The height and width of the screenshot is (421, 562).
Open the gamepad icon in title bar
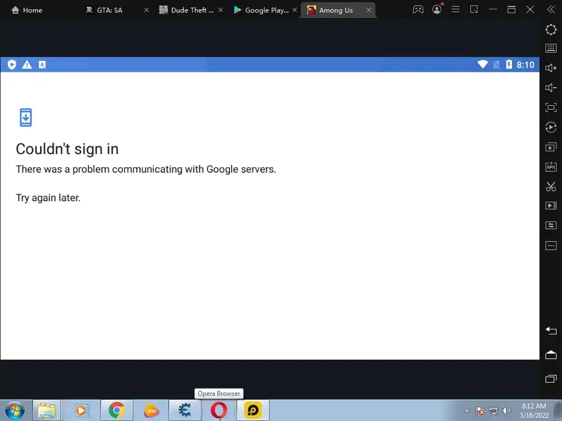click(418, 10)
